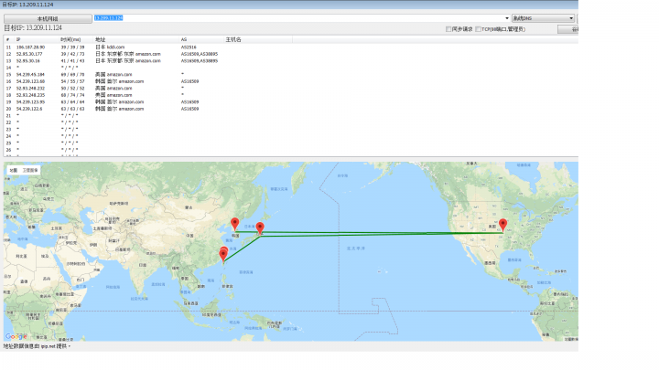Click AS16509 in hop 20
Screen dimensions: 659x370
(190, 109)
